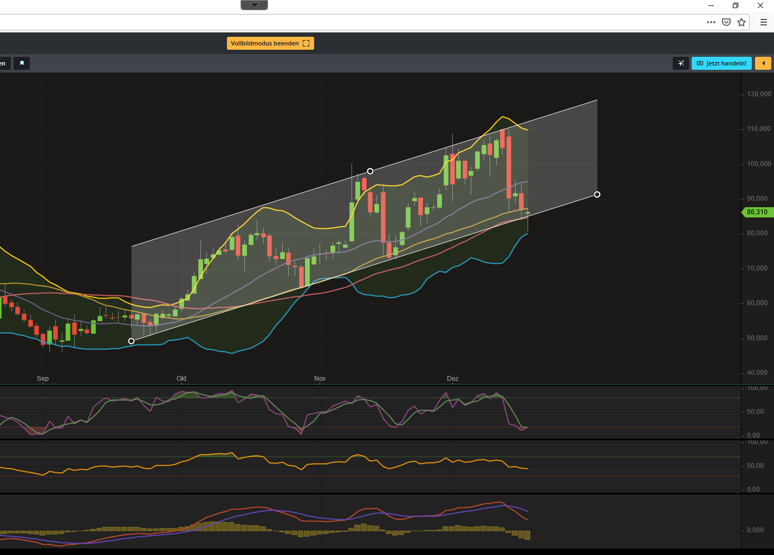
Task: Close the browser window
Action: coord(760,5)
